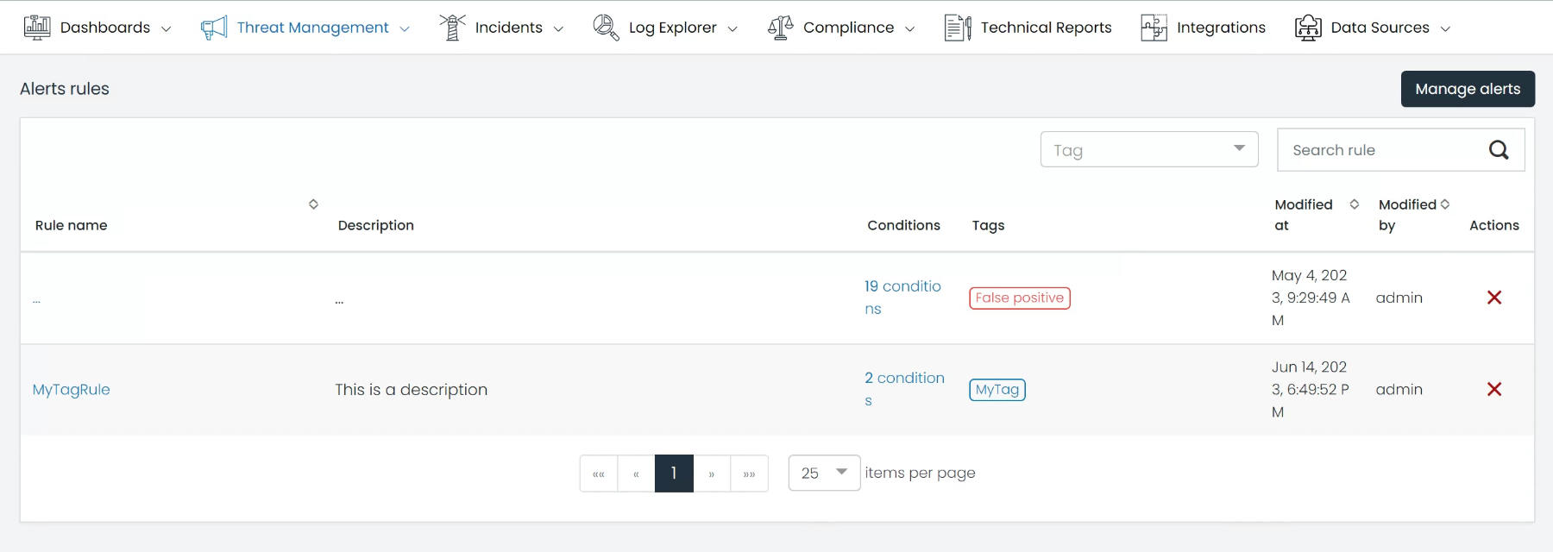This screenshot has height=552, width=1553.
Task: Click the Log Explorer magnifier icon
Action: pos(606,28)
